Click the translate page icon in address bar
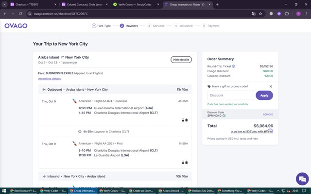 253,14
